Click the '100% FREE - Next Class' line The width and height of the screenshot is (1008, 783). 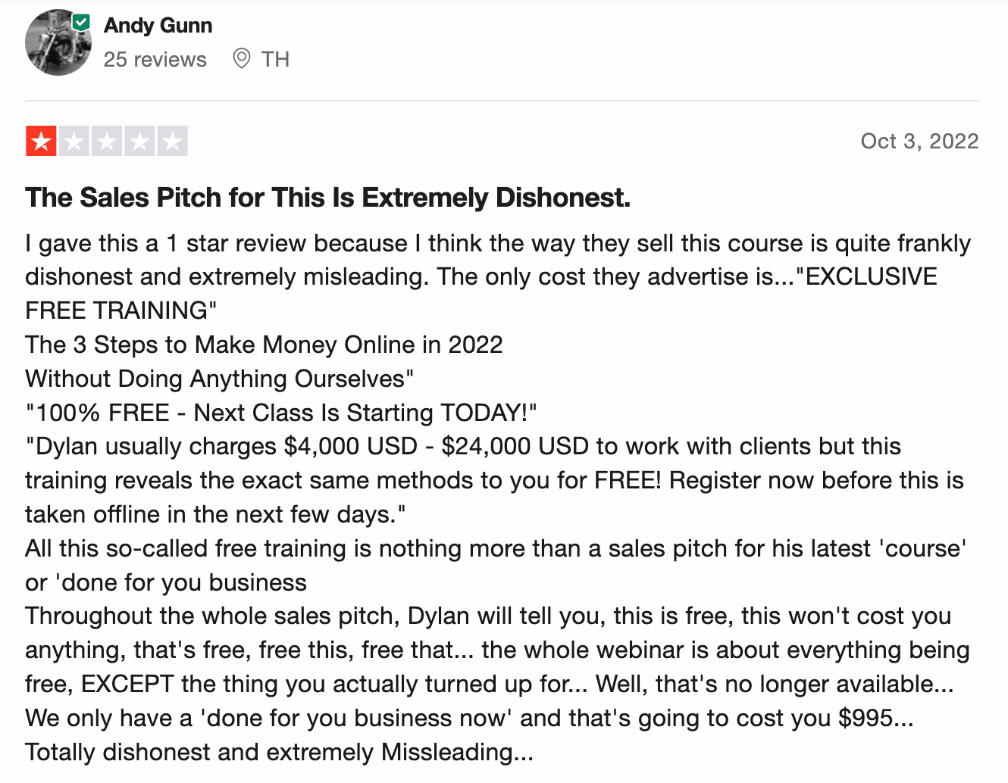click(281, 413)
